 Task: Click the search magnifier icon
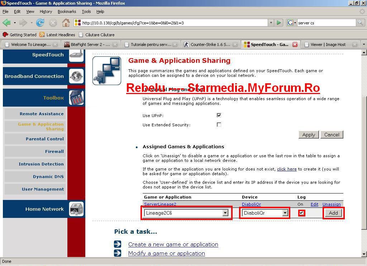[x=360, y=23]
